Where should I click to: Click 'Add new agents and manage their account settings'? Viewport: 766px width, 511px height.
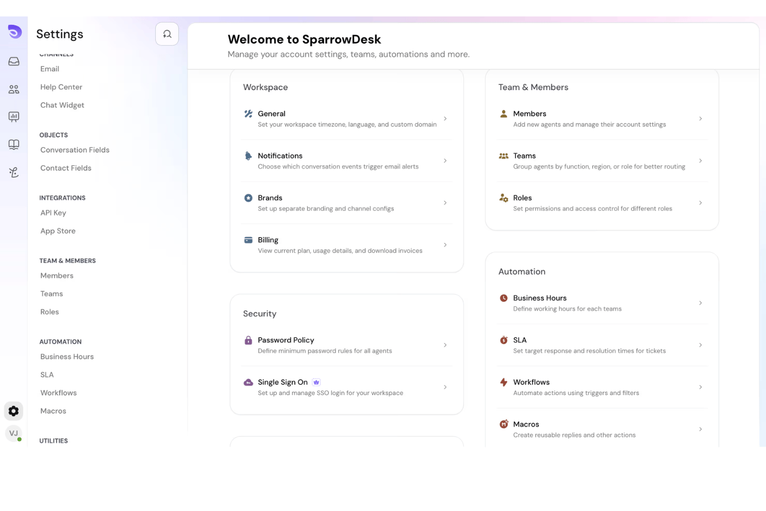point(590,125)
